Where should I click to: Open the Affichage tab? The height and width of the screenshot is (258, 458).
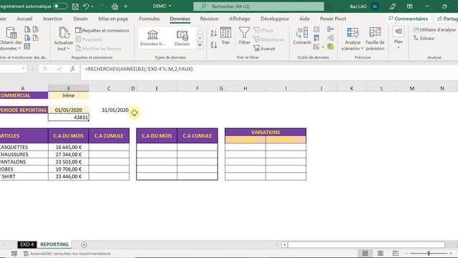pyautogui.click(x=240, y=19)
